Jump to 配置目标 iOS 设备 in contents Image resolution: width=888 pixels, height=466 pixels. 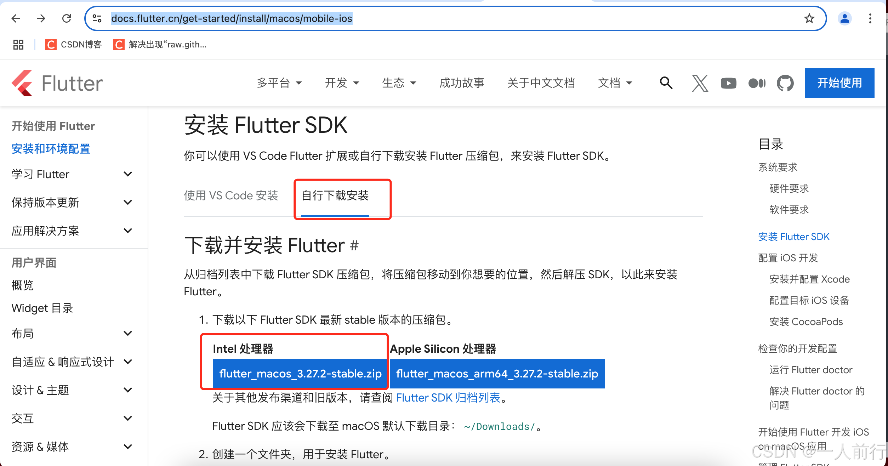point(809,300)
